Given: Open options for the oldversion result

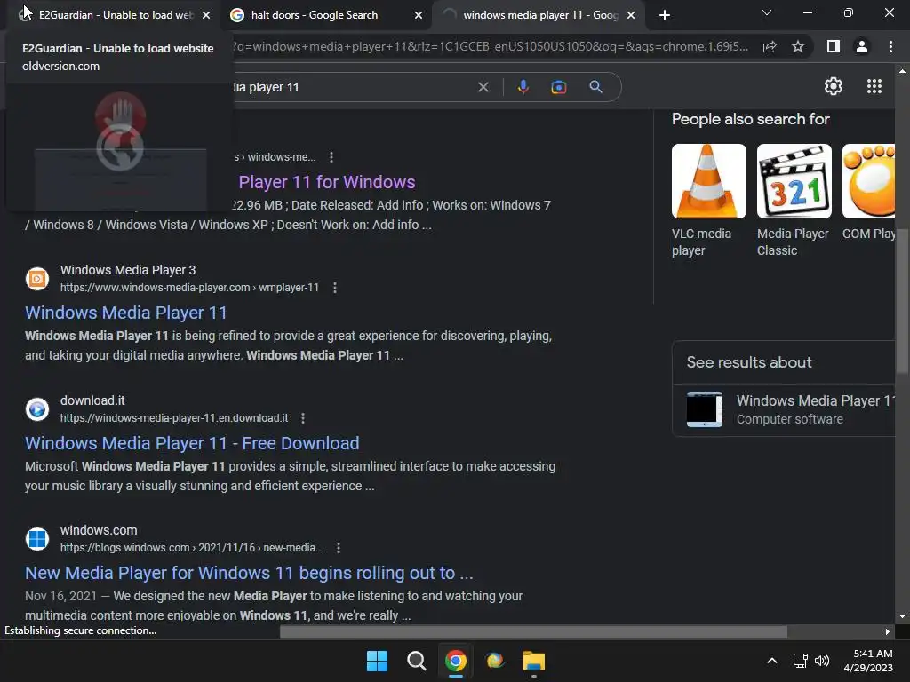Looking at the screenshot, I should click(x=331, y=157).
